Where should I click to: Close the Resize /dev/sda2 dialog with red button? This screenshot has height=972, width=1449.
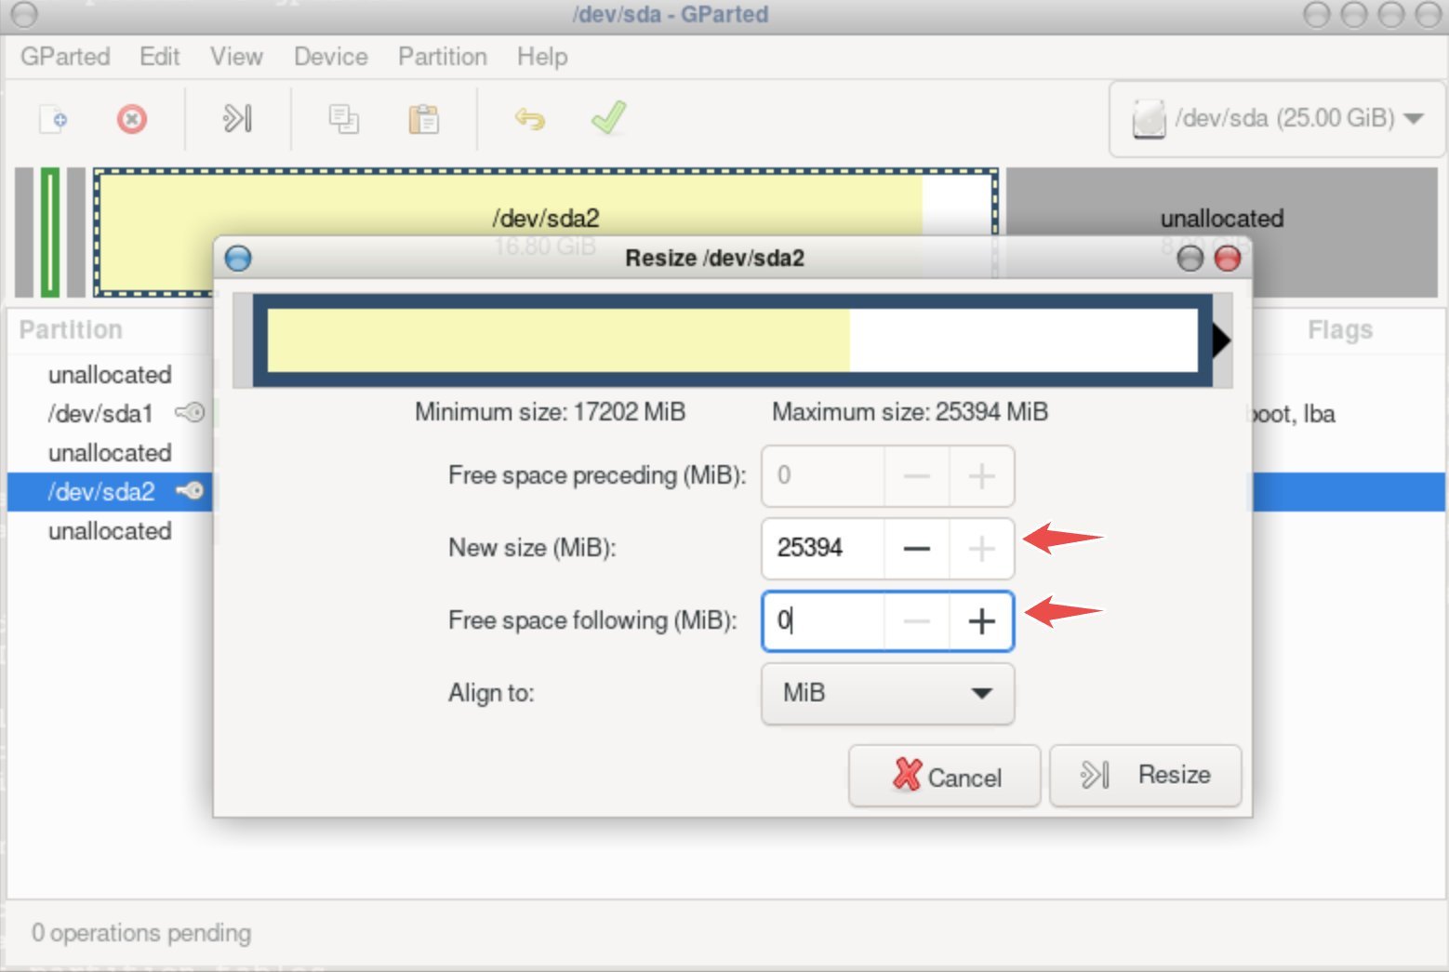pos(1228,258)
